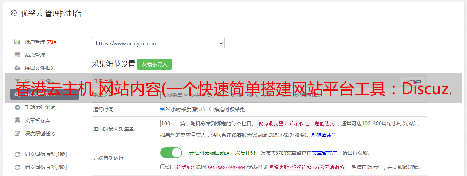
Task: Expand the 影响因素 link
Action: point(323,135)
